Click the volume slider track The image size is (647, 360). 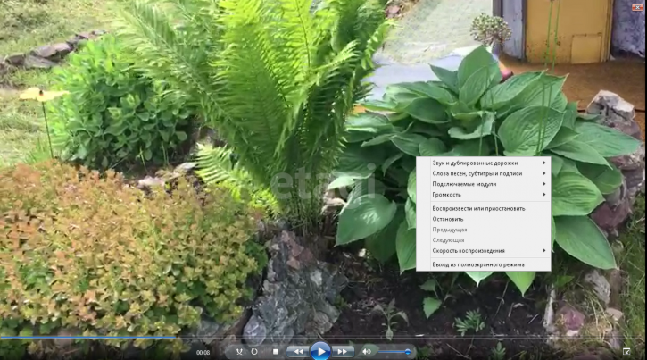(394, 352)
